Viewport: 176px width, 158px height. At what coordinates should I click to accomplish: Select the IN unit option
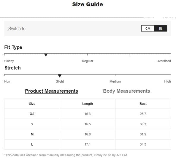160,29
